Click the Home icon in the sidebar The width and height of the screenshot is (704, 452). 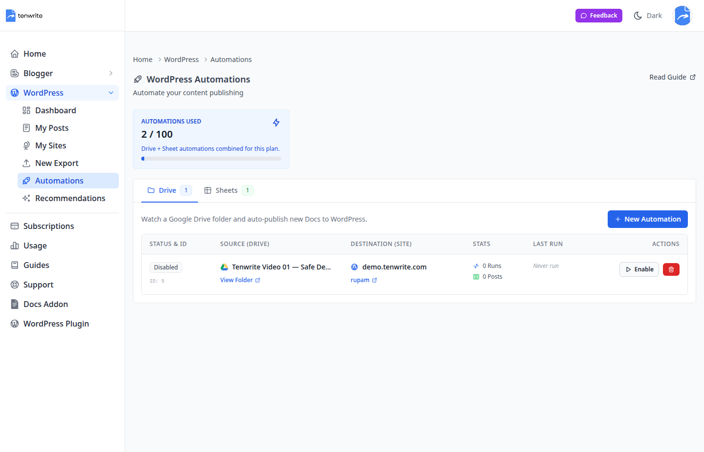[x=15, y=54]
